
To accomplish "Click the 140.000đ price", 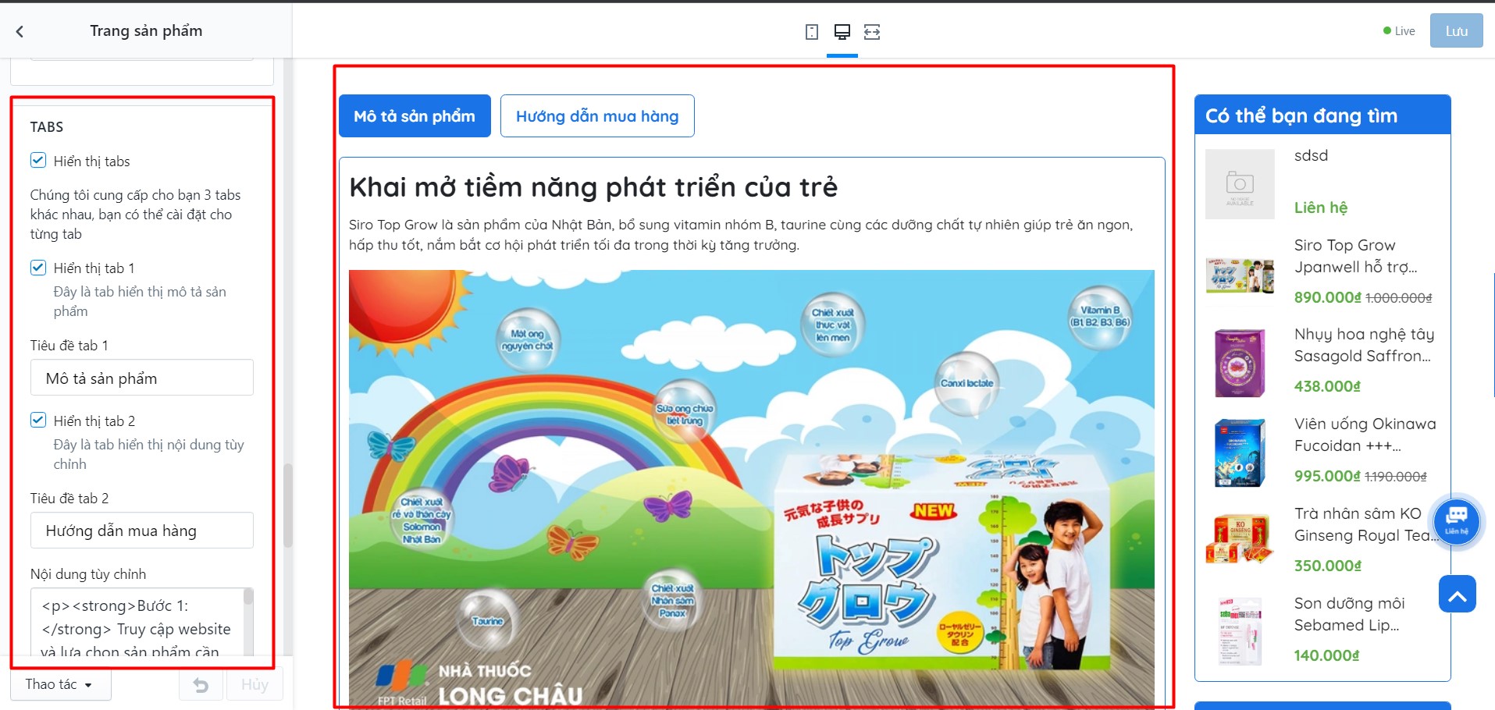I will point(1326,655).
